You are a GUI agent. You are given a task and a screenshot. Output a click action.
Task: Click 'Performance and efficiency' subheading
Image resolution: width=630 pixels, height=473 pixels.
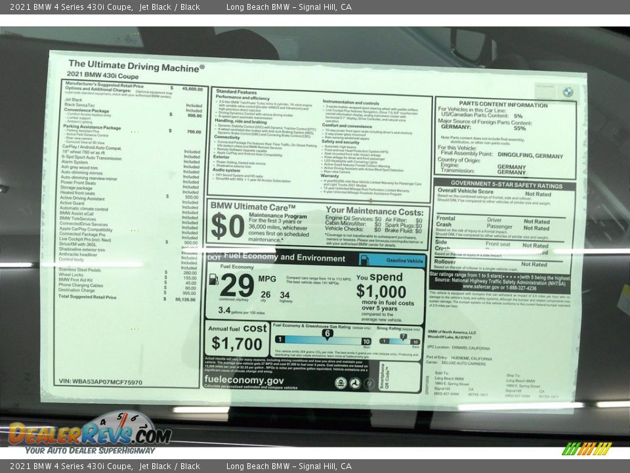[243, 98]
